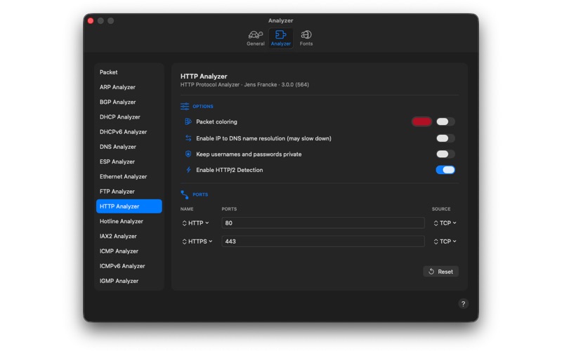
Task: Click the HTTP Analyzer heading text
Action: tap(204, 77)
